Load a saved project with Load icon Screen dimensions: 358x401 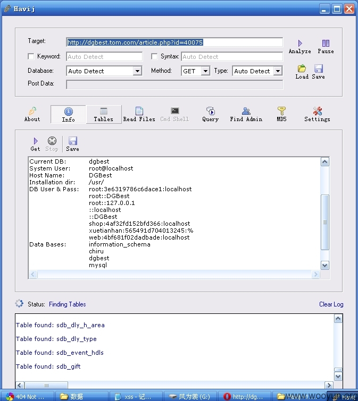pos(302,72)
